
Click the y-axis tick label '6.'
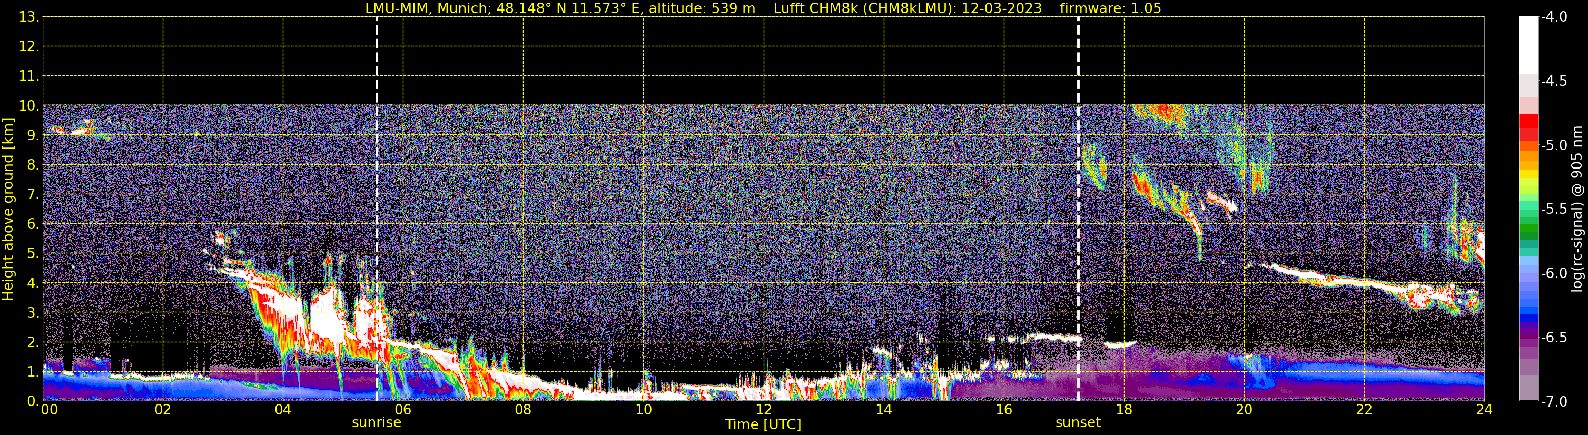(x=33, y=224)
